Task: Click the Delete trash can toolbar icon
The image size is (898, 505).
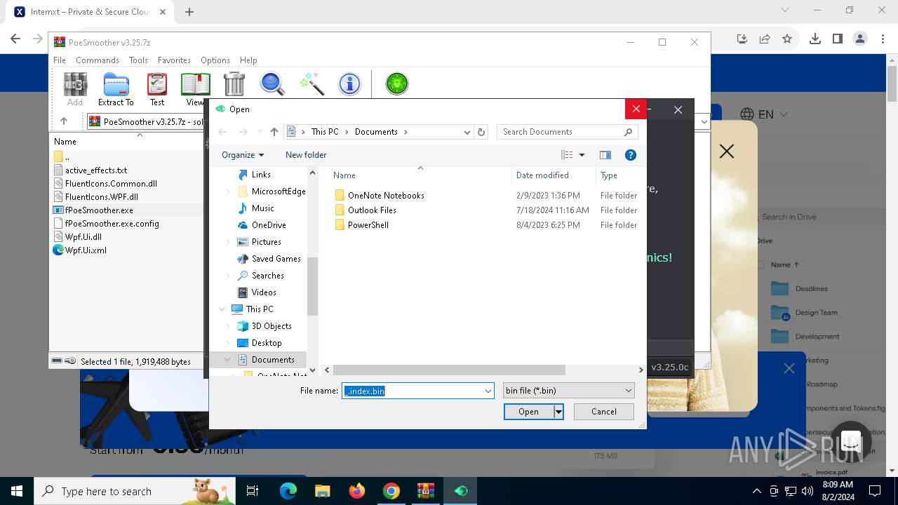Action: (x=234, y=84)
